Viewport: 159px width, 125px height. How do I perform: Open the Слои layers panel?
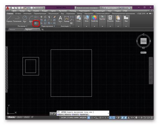78,18
